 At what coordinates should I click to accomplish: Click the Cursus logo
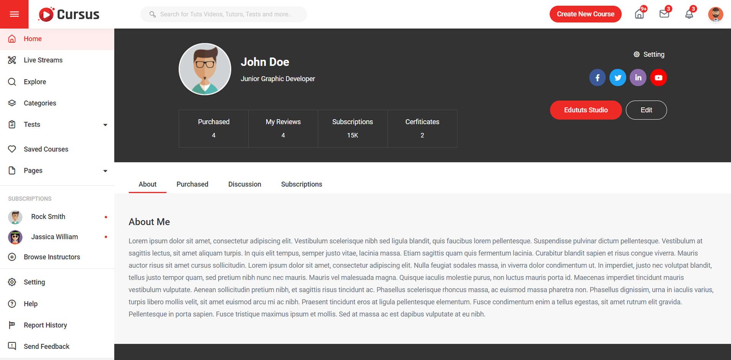tap(69, 14)
